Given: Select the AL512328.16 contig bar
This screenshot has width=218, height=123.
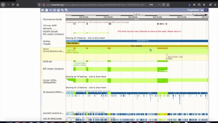Looking at the screenshot, I should (144, 41).
